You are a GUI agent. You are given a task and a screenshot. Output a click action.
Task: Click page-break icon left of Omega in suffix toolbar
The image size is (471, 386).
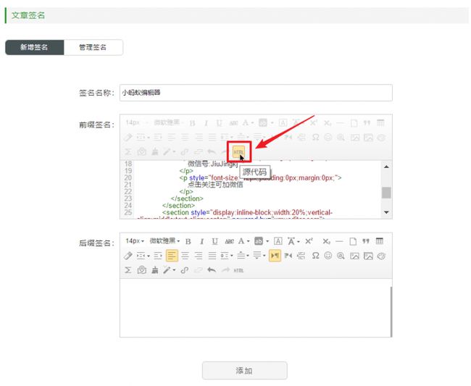[x=301, y=256]
